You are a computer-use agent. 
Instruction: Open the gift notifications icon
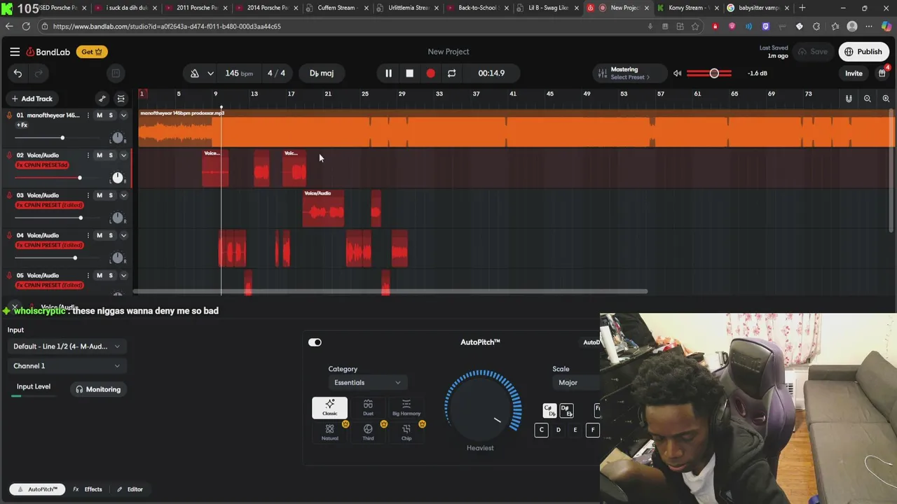(882, 73)
